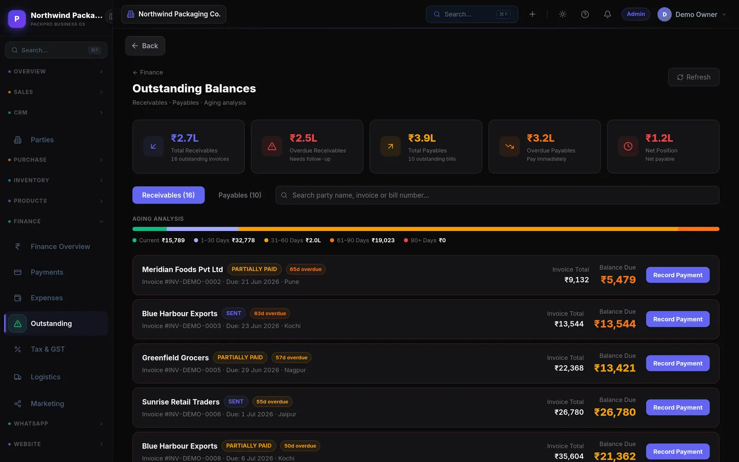Screen dimensions: 739x462
Task: Focus the party name or invoice search field
Action: [497, 195]
